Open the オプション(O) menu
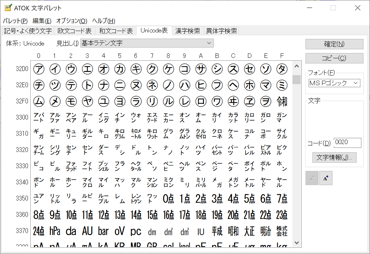This screenshot has width=370, height=254. 72,21
